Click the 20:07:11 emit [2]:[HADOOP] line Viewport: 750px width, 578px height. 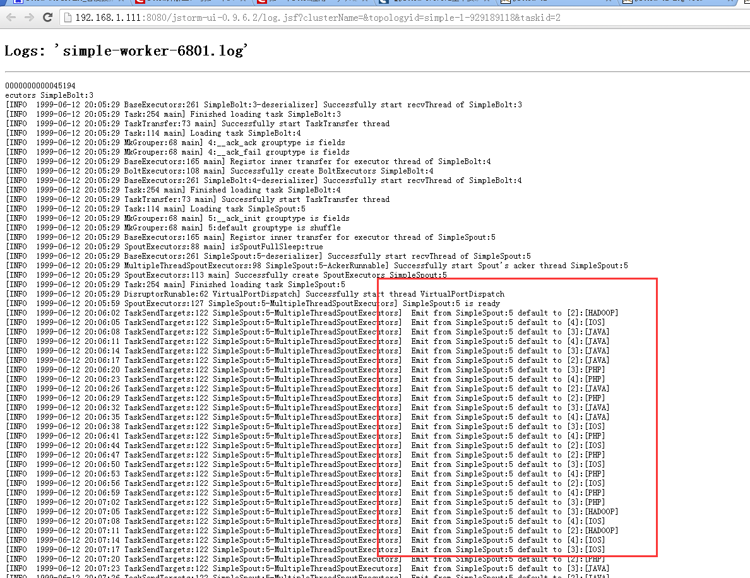point(312,531)
